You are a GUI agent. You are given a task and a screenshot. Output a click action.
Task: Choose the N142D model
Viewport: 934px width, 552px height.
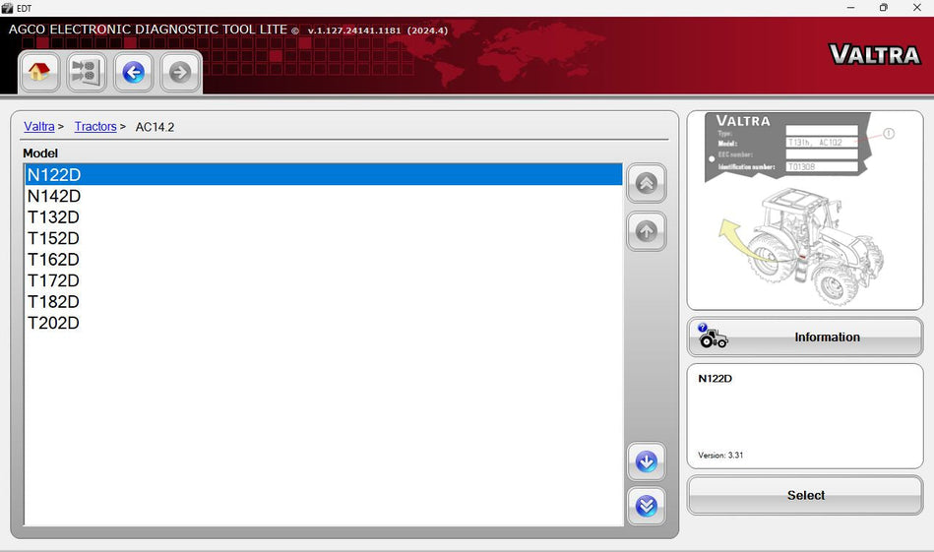point(54,197)
